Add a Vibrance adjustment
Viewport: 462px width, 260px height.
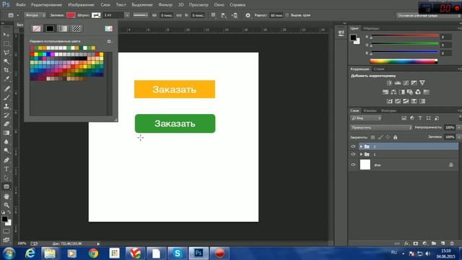point(422,83)
